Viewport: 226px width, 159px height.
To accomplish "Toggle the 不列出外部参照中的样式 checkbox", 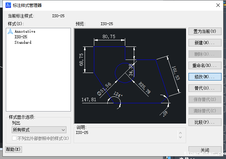I will click(x=14, y=138).
